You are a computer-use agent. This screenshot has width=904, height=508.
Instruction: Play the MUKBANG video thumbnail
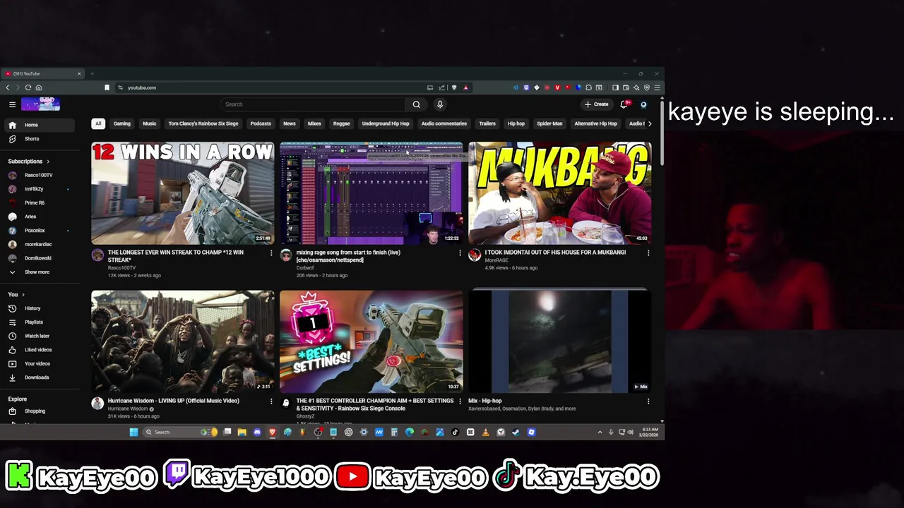point(559,193)
